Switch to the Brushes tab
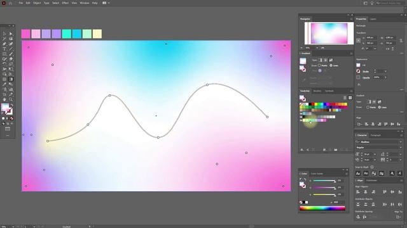This screenshot has width=407, height=228. pos(317,91)
